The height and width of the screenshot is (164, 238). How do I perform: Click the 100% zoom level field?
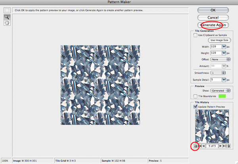pos(6,161)
